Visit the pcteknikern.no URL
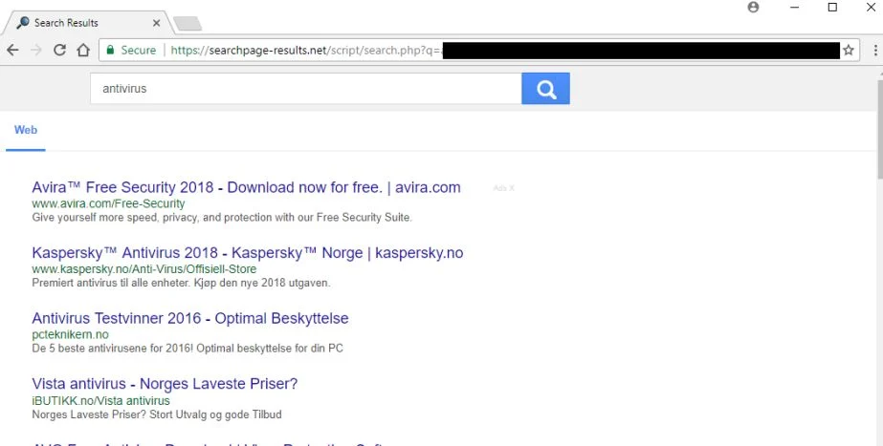The height and width of the screenshot is (446, 883). click(71, 334)
